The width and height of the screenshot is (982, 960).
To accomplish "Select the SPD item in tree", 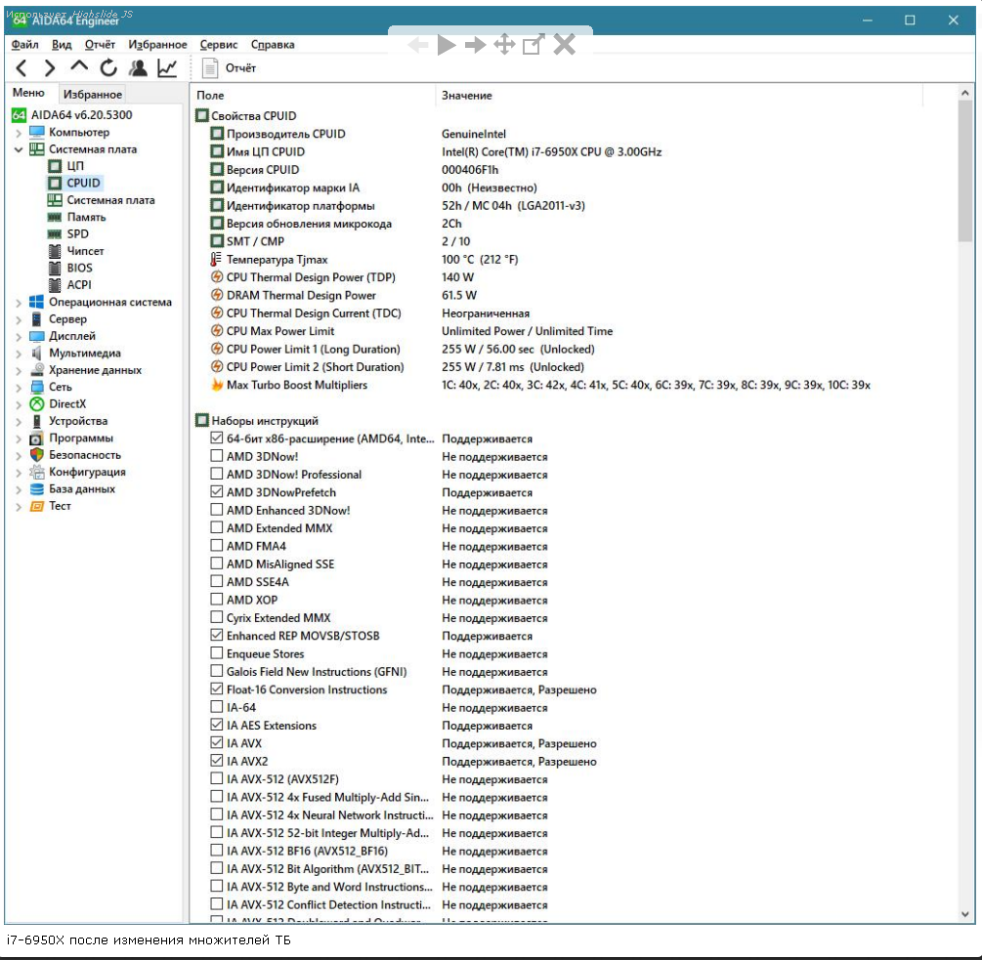I will click(x=77, y=234).
